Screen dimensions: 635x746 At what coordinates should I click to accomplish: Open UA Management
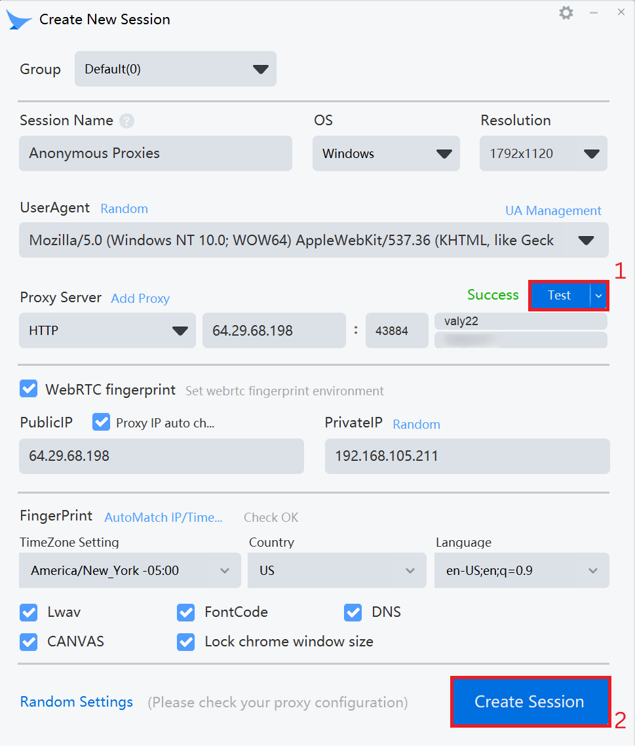click(x=553, y=210)
